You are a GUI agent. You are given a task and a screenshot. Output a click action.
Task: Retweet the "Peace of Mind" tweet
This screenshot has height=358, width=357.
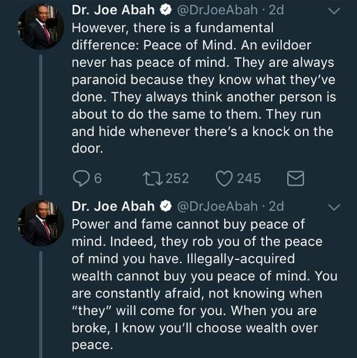pos(151,178)
